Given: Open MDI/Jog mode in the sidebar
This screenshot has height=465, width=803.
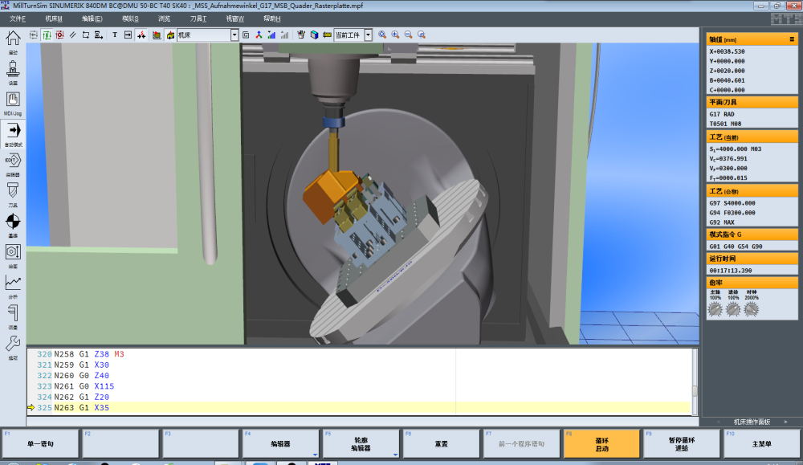Looking at the screenshot, I should pyautogui.click(x=13, y=100).
